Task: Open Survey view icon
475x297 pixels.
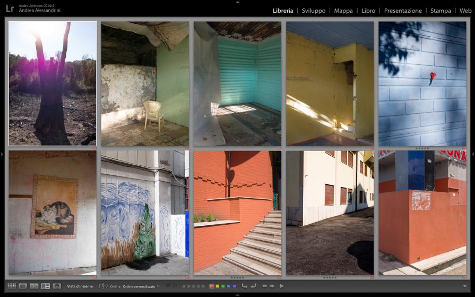Action: (x=46, y=286)
